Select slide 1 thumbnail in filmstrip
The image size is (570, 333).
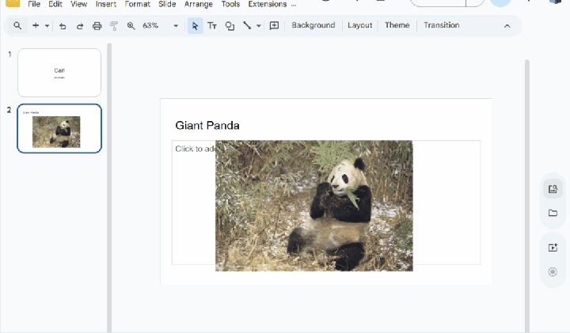pos(59,73)
